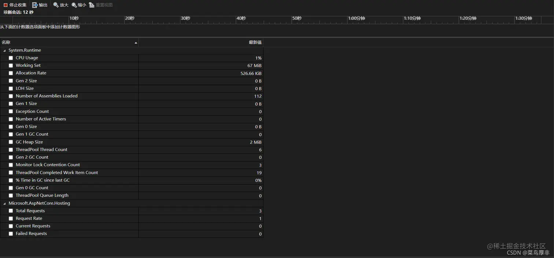Click the 输出 button label
Image resolution: width=554 pixels, height=258 pixels.
tap(43, 5)
